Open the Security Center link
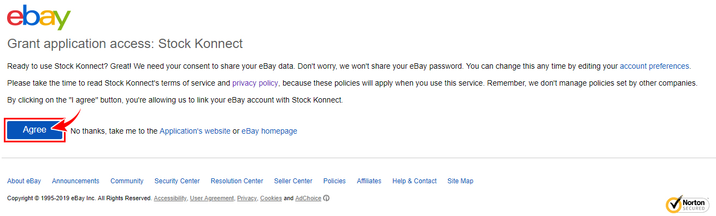The image size is (716, 216). point(177,181)
